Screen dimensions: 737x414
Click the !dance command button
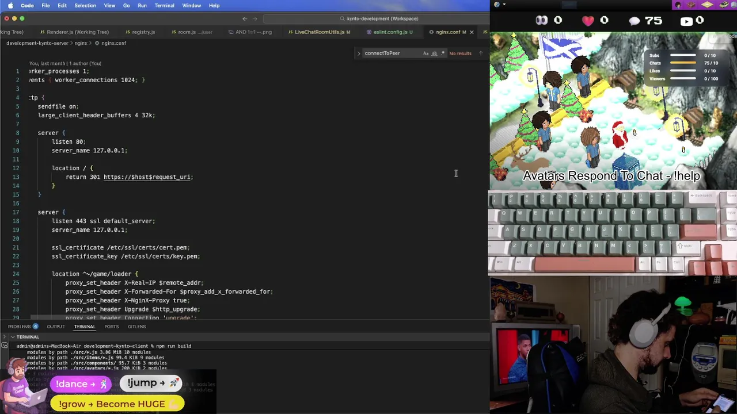pos(81,384)
